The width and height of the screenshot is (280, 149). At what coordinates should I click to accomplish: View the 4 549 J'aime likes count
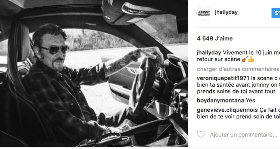coord(215,38)
